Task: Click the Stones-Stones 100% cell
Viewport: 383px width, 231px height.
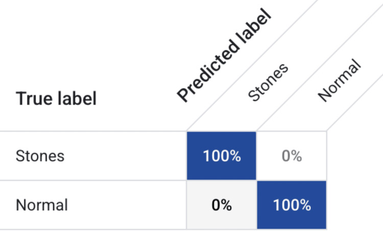Action: pos(222,156)
